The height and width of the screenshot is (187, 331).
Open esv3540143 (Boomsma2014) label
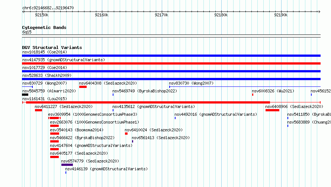pyautogui.click(x=77, y=130)
